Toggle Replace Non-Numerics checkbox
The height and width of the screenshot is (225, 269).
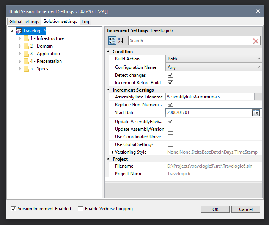(x=170, y=105)
